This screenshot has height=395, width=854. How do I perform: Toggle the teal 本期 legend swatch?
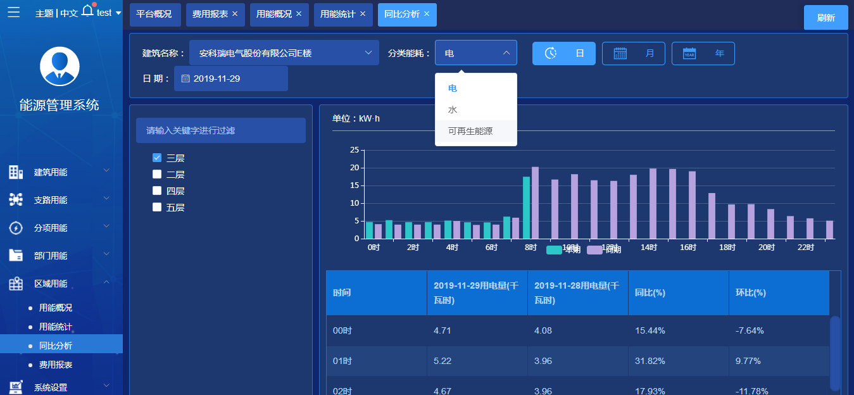[x=554, y=250]
